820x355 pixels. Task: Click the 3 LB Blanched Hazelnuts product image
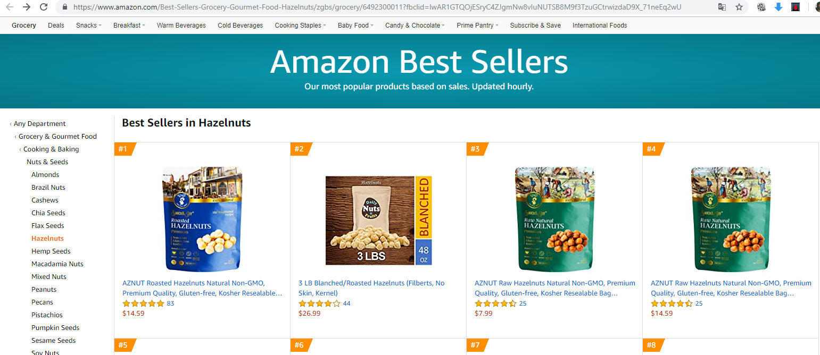click(x=378, y=220)
